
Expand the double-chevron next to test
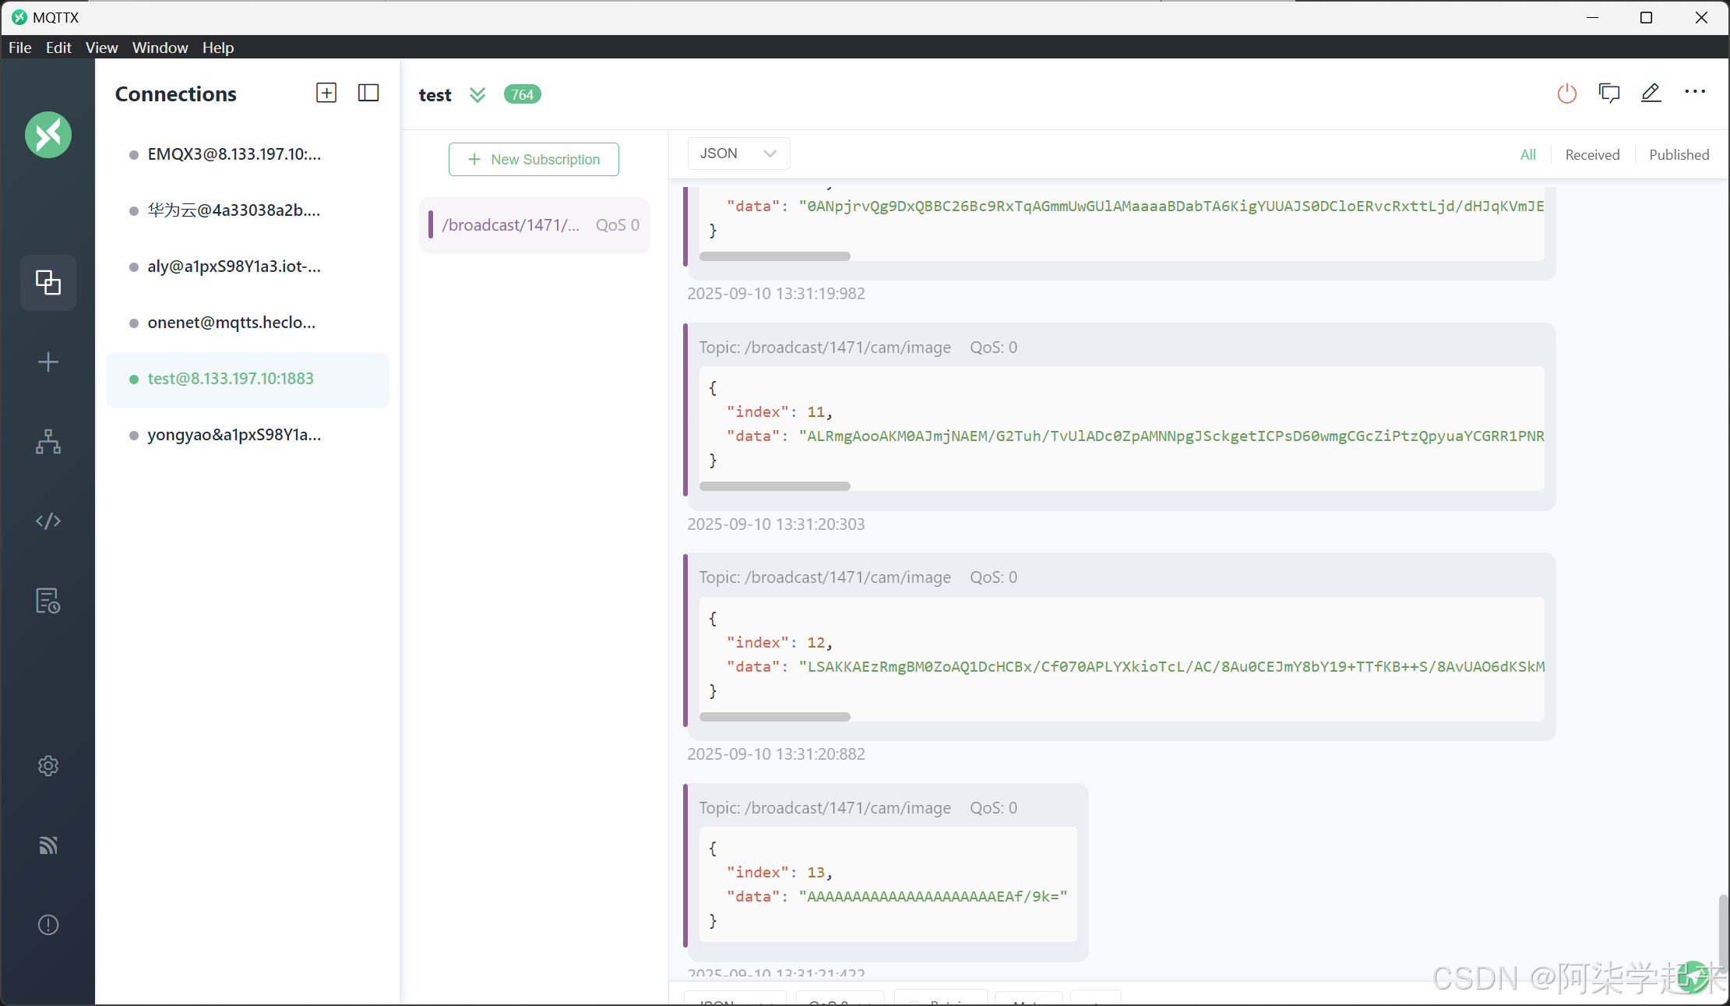pos(477,94)
